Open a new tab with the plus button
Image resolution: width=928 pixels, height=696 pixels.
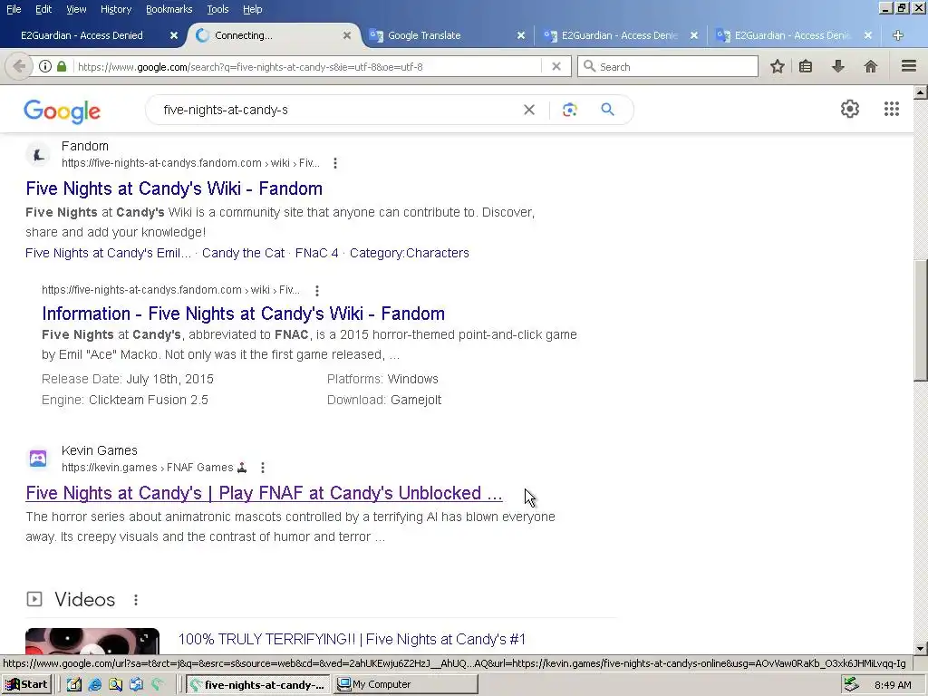point(898,35)
